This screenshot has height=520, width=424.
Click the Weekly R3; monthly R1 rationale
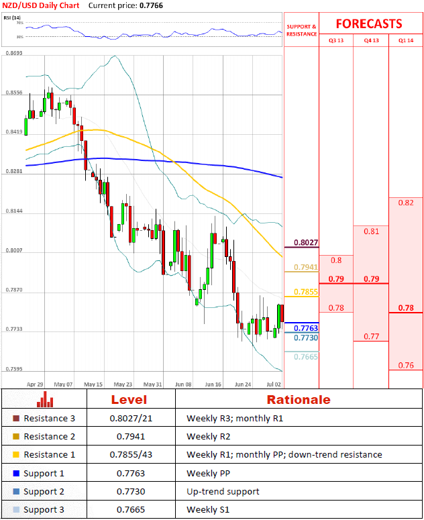coord(235,419)
